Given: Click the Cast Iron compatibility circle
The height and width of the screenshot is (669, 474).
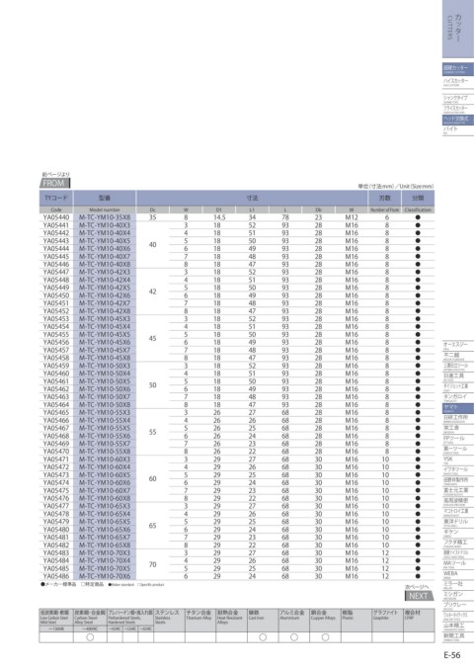Looking at the screenshot, I should point(263,637).
